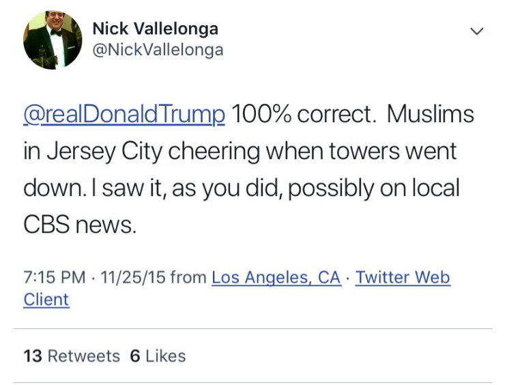
Task: Click Nick Vallelonga's profile avatar photo
Action: [53, 40]
